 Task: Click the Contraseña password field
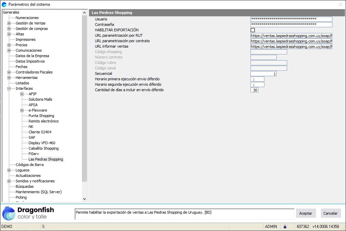tap(291, 24)
